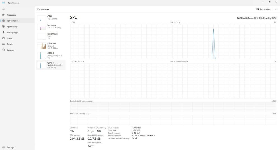The image size is (280, 150).
Task: Click the Performance sidebar icon
Action: pos(3,21)
